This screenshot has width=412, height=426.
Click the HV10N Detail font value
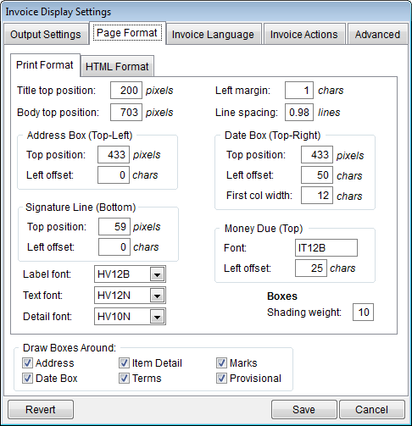(x=114, y=317)
